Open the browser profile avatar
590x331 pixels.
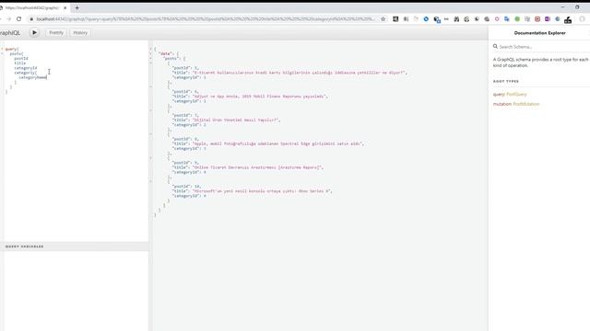coord(582,18)
